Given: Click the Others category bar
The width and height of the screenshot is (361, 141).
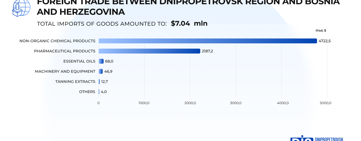Looking at the screenshot, I should click(x=99, y=92).
